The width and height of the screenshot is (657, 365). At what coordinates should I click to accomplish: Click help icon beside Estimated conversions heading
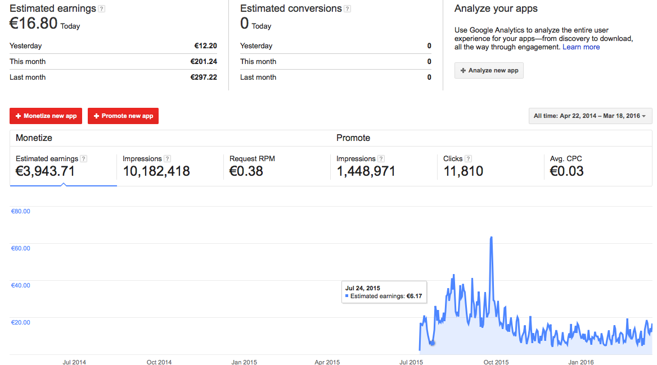coord(347,9)
